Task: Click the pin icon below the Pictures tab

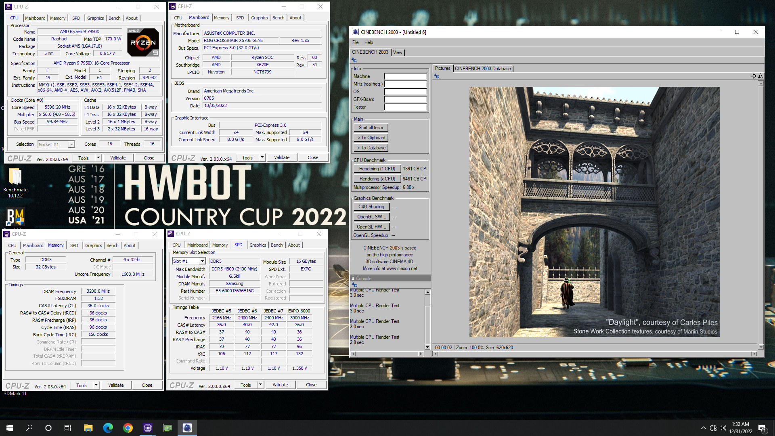Action: pyautogui.click(x=437, y=76)
